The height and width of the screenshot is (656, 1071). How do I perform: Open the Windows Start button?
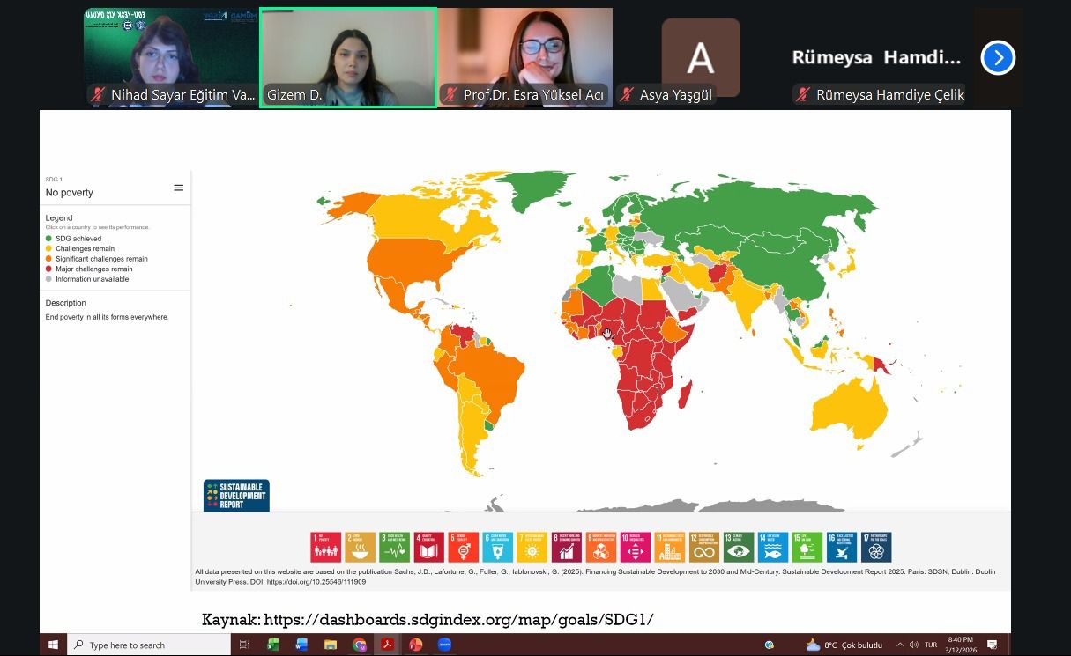coord(53,645)
